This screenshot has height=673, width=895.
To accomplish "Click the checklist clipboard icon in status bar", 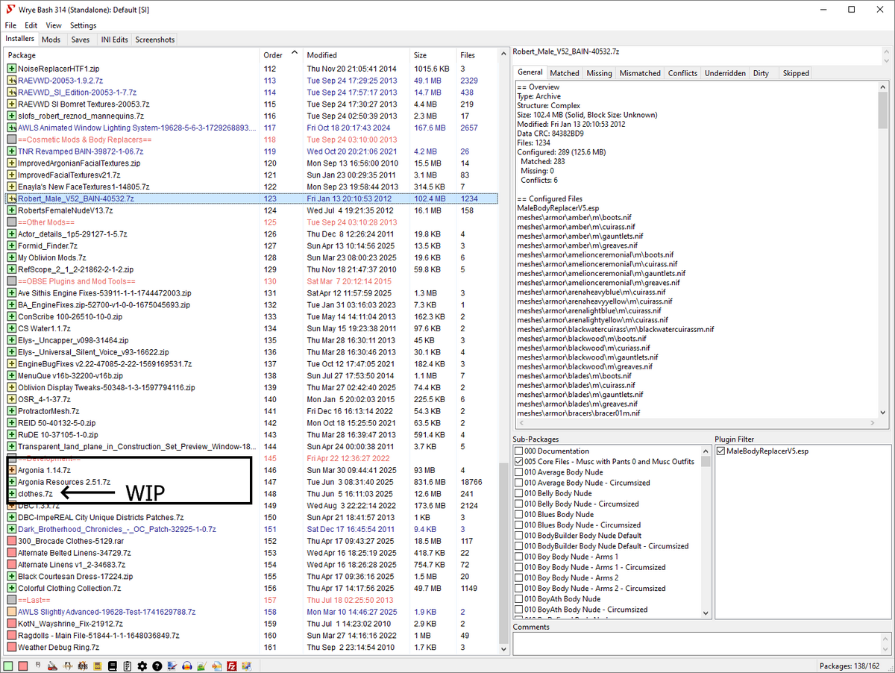I will click(128, 666).
